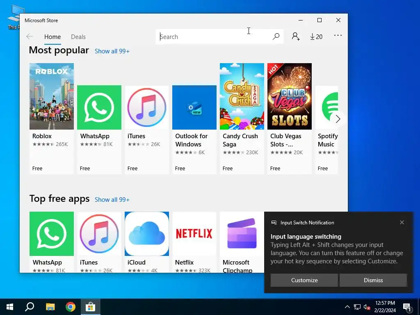Click the network status tray icon
The width and height of the screenshot is (420, 315).
pyautogui.click(x=357, y=307)
